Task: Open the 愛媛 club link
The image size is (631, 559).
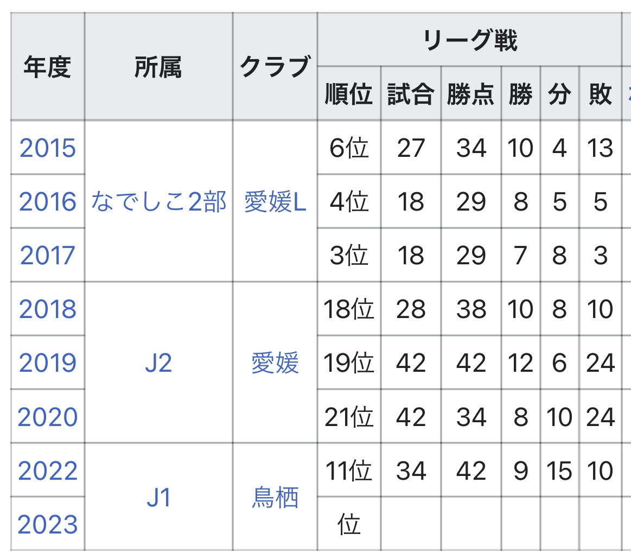Action: [x=275, y=363]
